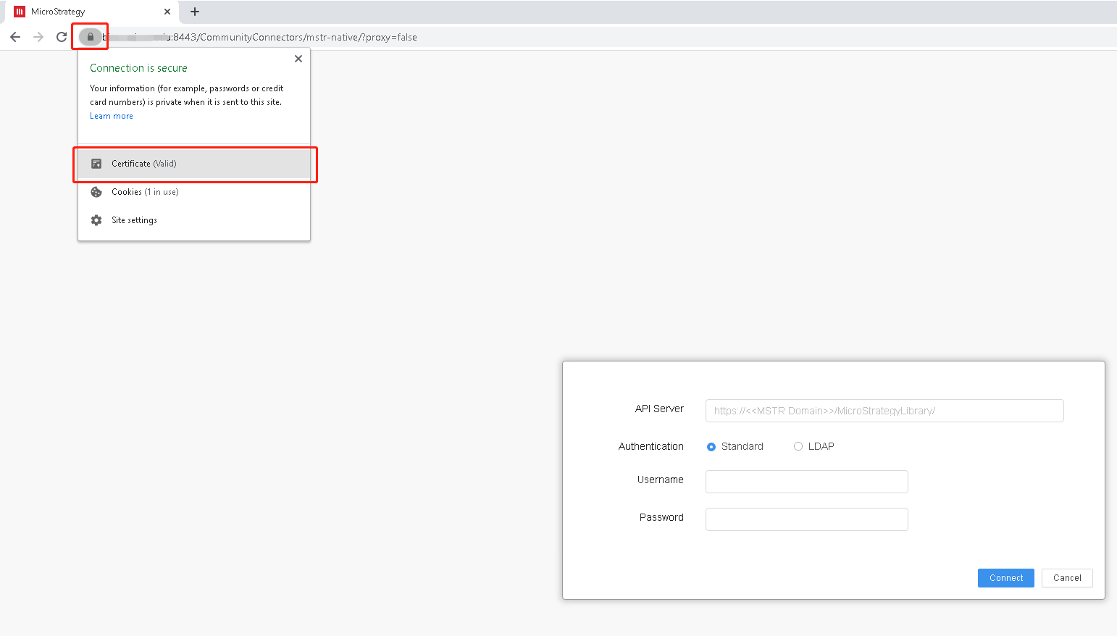Screen dimensions: 1117x636
Task: Select Standard authentication radio button
Action: pyautogui.click(x=711, y=447)
